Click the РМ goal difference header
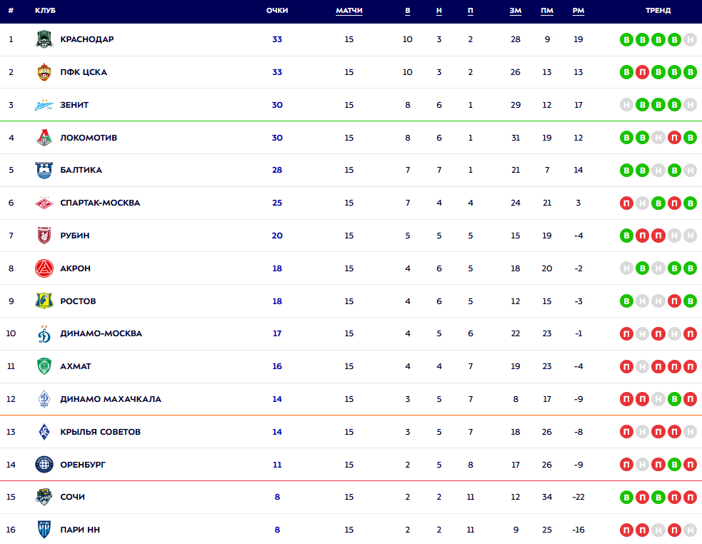 point(578,11)
